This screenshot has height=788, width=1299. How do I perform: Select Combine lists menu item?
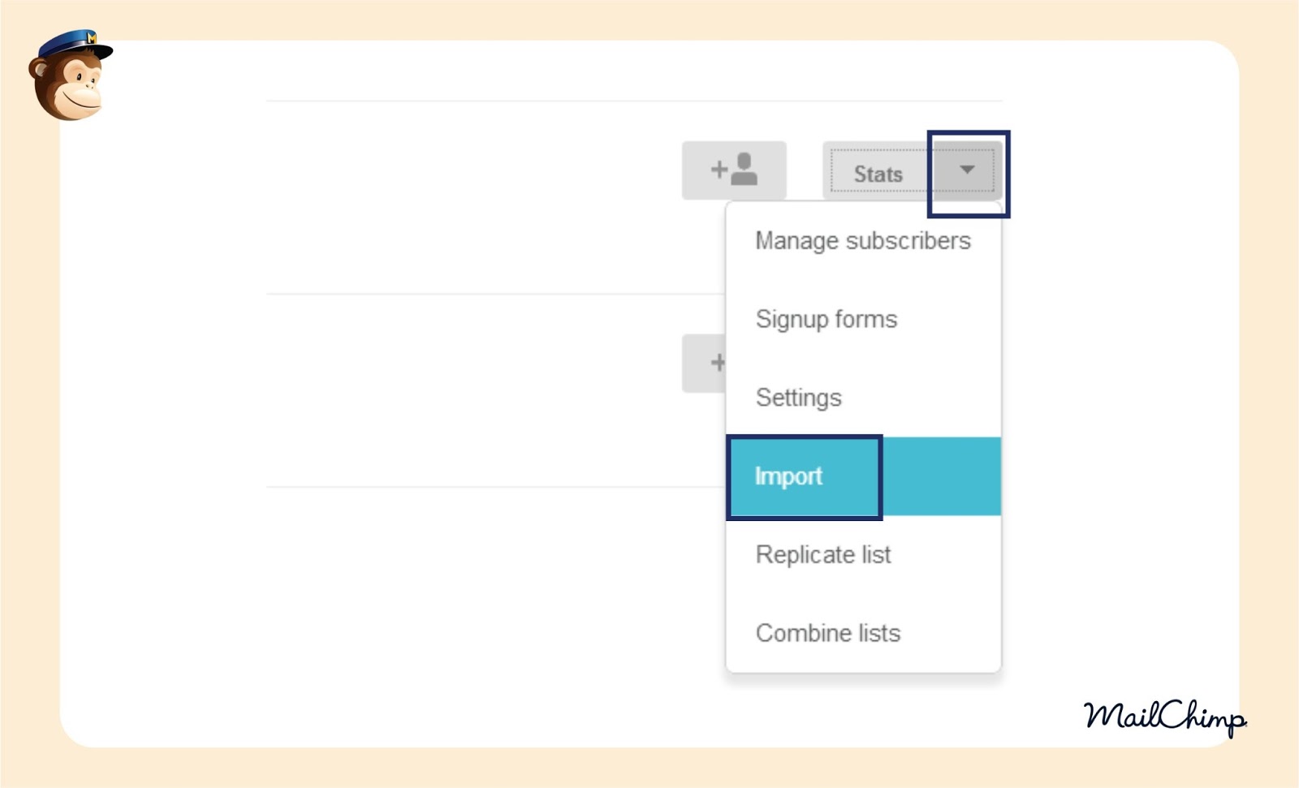pyautogui.click(x=828, y=633)
